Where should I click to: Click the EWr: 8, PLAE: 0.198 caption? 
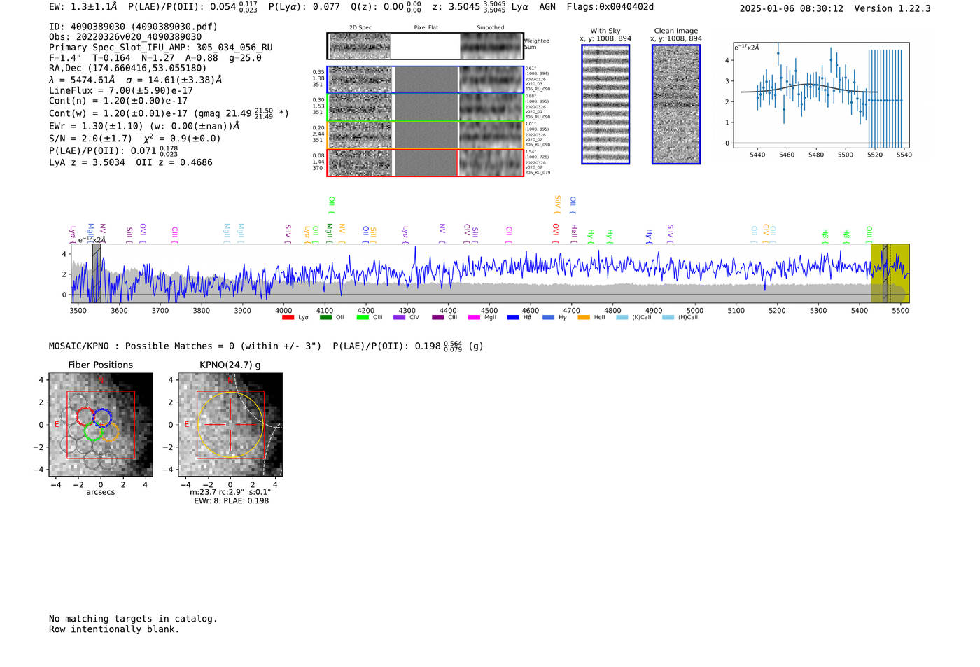tap(231, 500)
